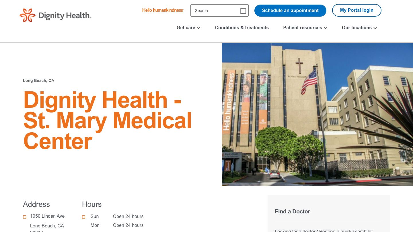Select the Hello humankindness logo
413x232 pixels.
[x=163, y=10]
